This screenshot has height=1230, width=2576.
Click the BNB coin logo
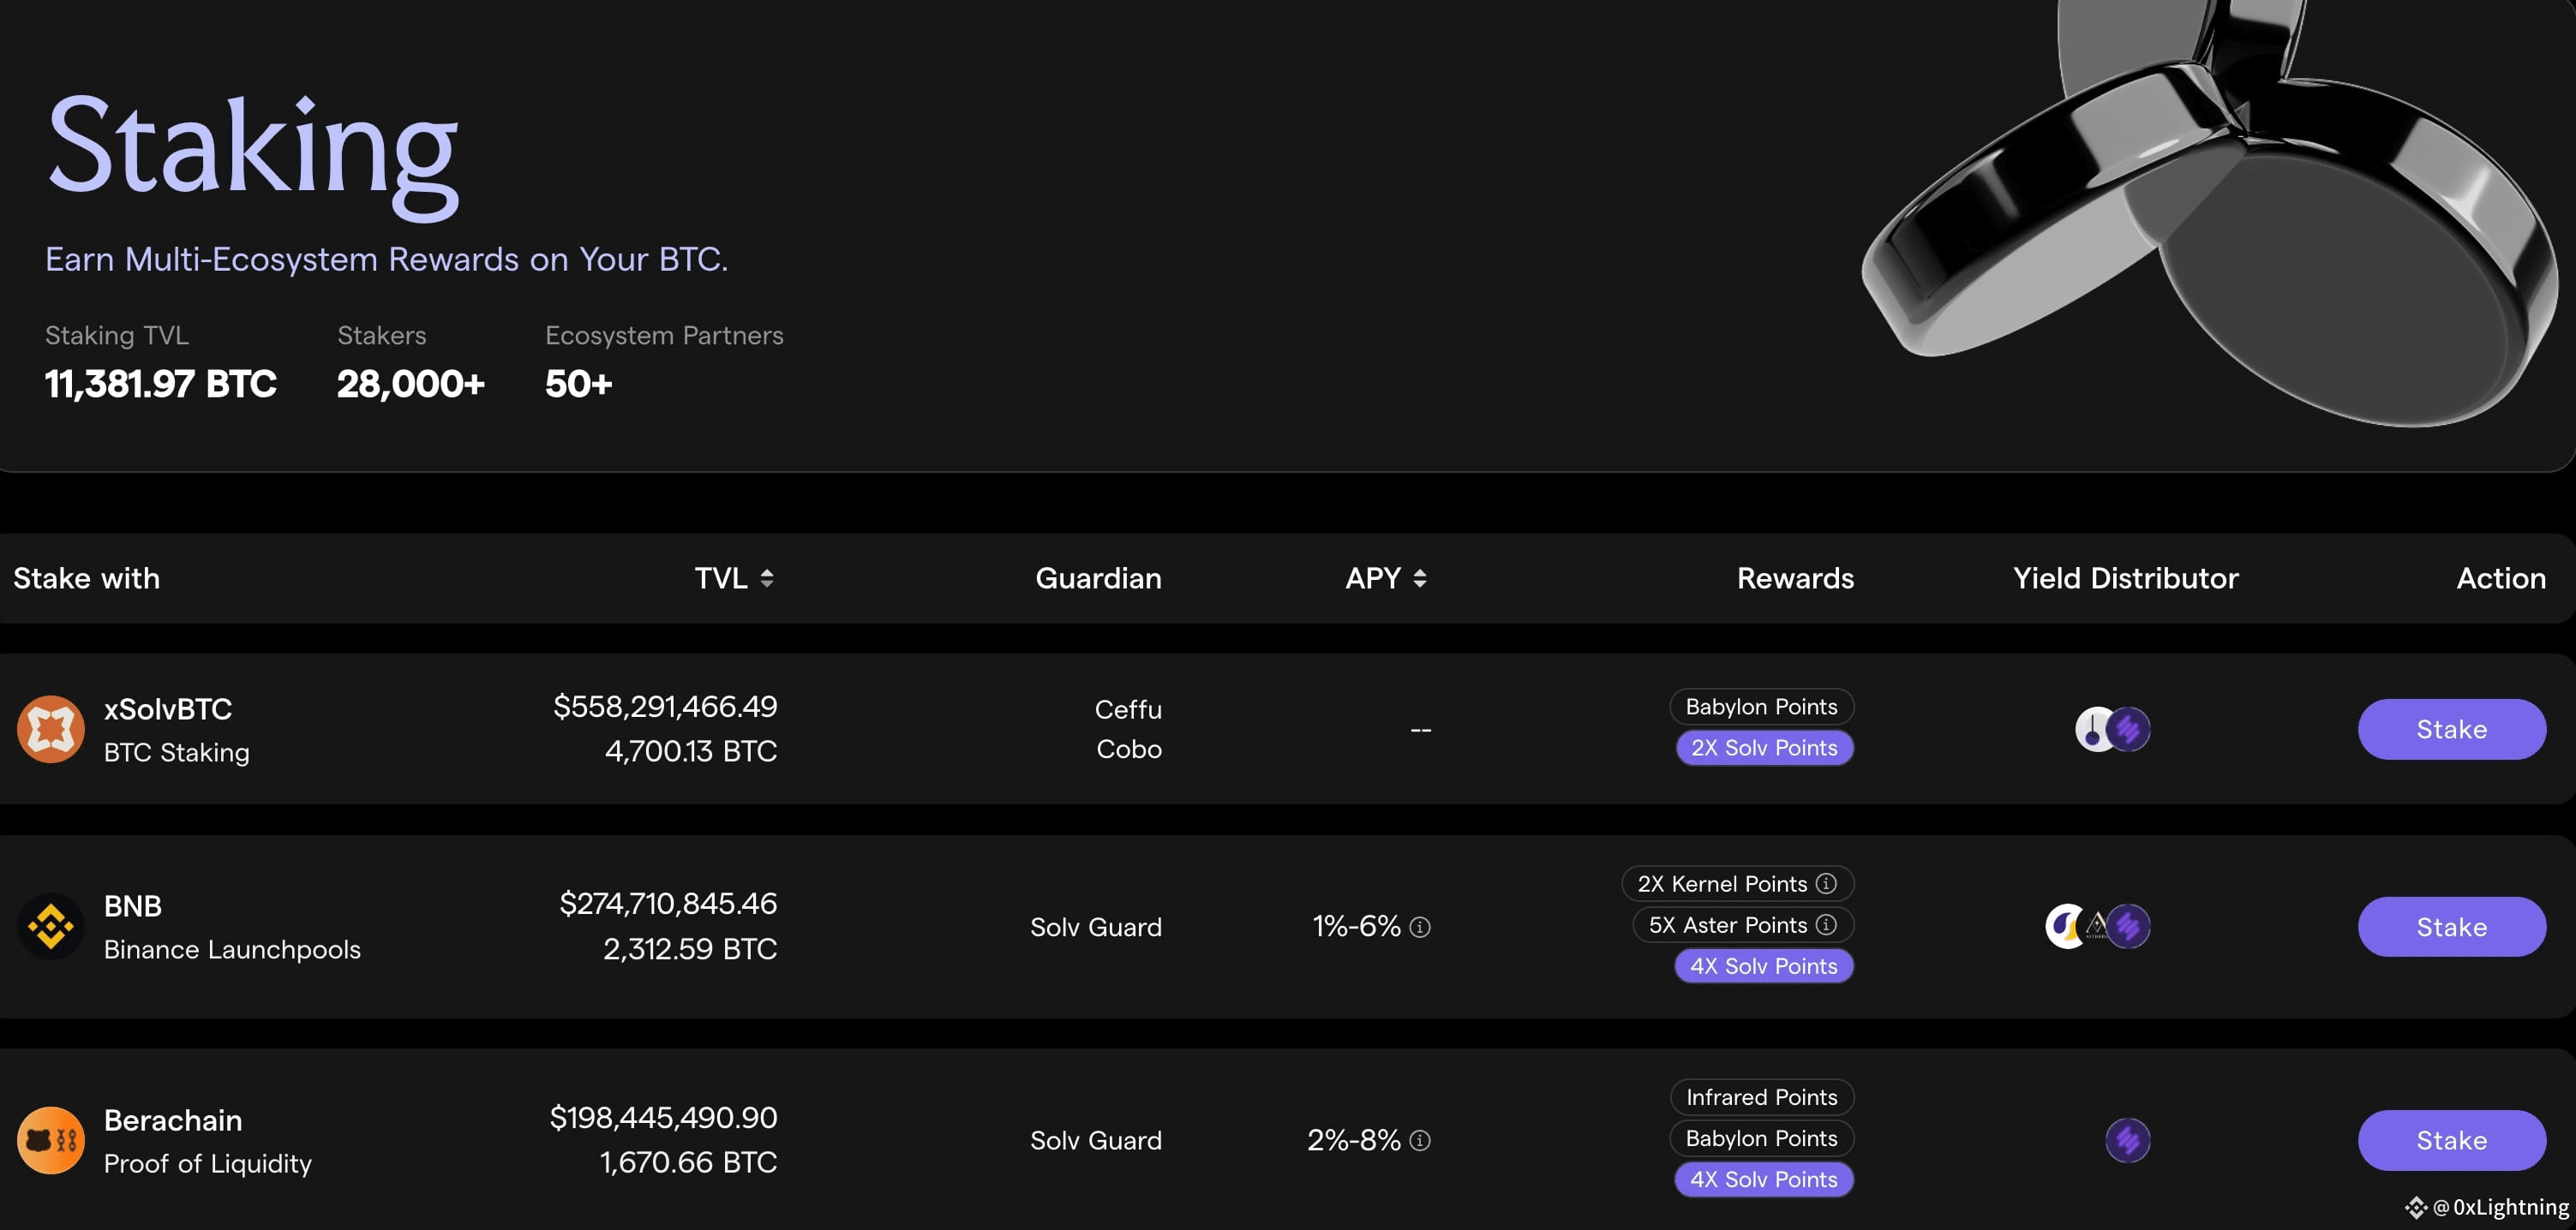pyautogui.click(x=50, y=926)
